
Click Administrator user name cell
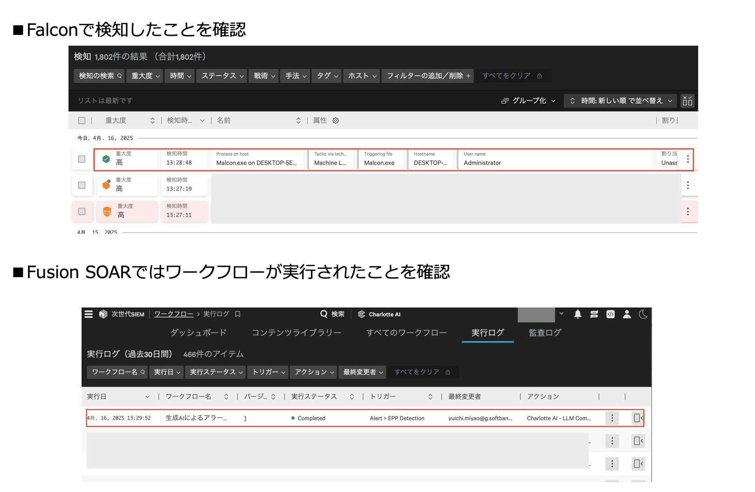coord(482,163)
